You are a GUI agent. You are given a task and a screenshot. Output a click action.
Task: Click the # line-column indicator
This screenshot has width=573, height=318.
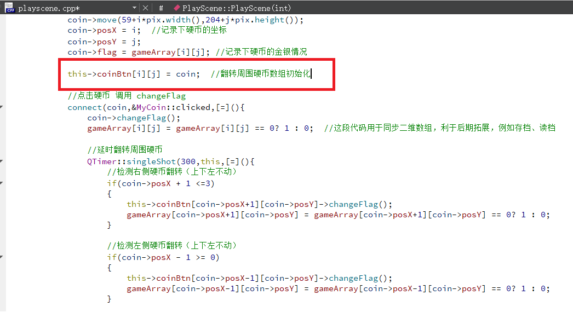[x=161, y=8]
